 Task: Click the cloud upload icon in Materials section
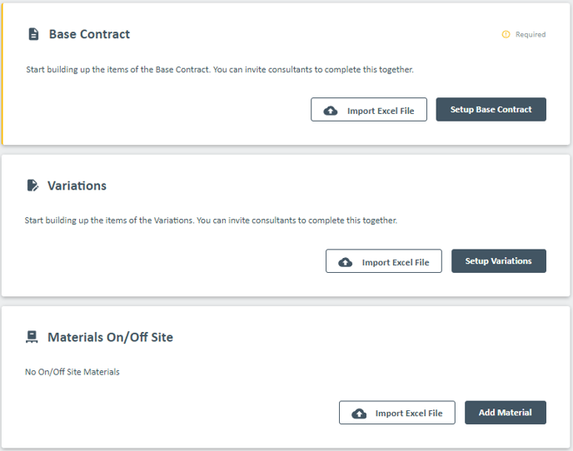click(x=359, y=414)
